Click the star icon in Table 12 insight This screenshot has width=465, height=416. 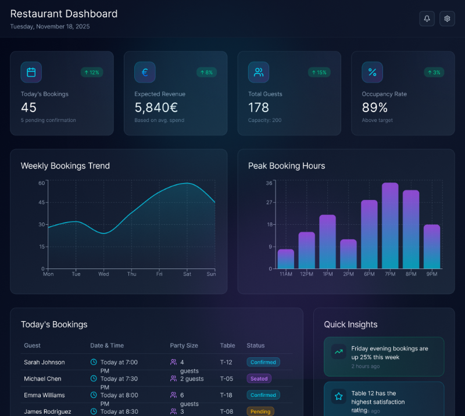[x=338, y=396]
